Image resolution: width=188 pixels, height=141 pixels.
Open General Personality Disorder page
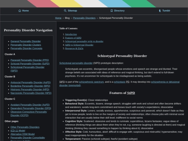[25, 41]
